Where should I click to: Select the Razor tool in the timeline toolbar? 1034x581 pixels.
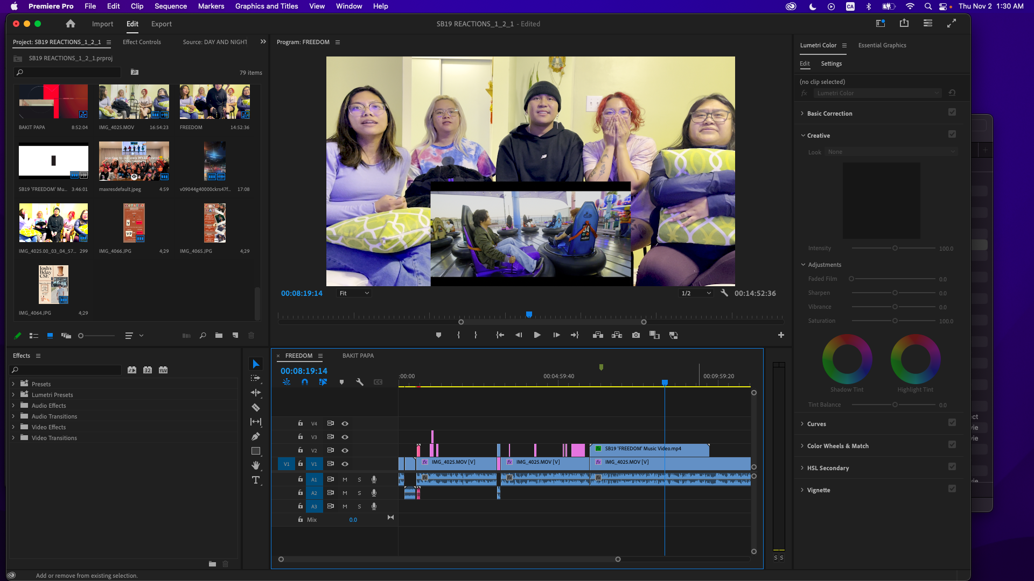click(256, 407)
